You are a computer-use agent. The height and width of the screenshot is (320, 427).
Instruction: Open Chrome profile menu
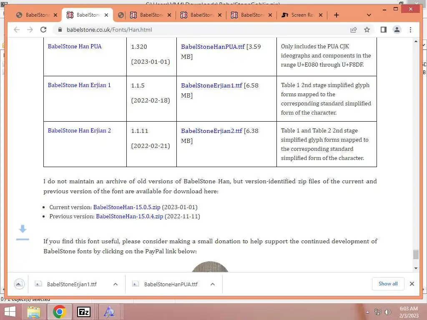(x=397, y=30)
